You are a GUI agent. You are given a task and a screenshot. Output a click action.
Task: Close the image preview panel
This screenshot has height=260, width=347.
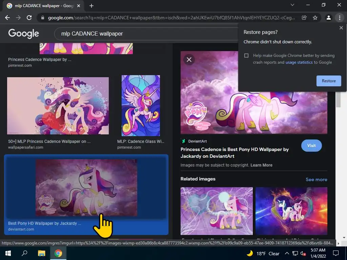point(189,60)
